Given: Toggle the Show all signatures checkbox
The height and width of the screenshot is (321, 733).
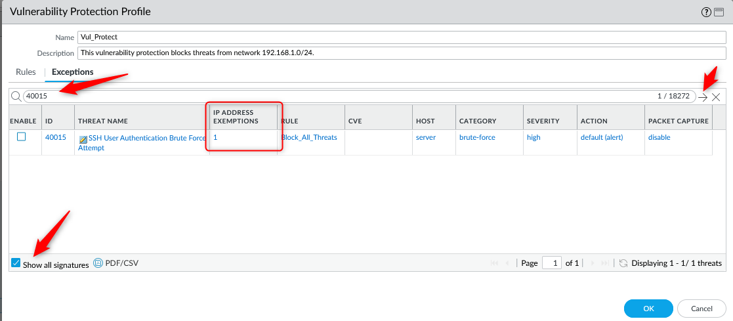Looking at the screenshot, I should pyautogui.click(x=16, y=263).
